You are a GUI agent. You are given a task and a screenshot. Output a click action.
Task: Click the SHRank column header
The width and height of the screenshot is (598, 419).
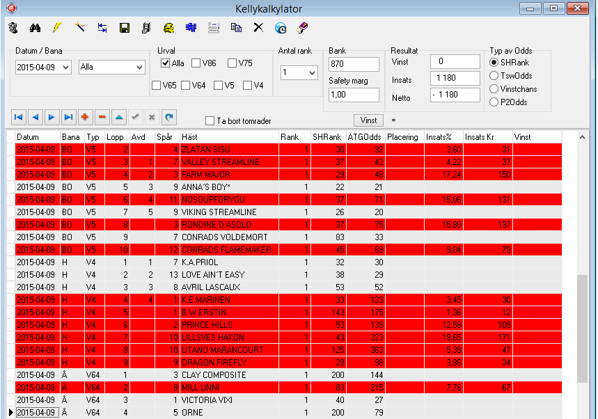click(x=328, y=137)
